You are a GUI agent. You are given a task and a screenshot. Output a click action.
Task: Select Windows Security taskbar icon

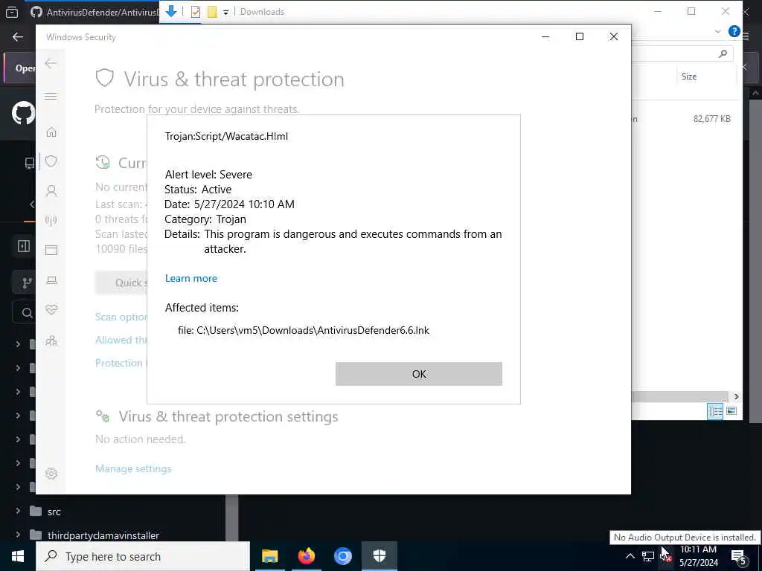(379, 556)
